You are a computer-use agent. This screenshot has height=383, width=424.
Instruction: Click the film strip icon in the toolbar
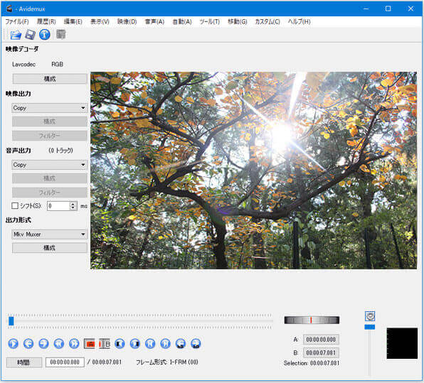pyautogui.click(x=61, y=34)
